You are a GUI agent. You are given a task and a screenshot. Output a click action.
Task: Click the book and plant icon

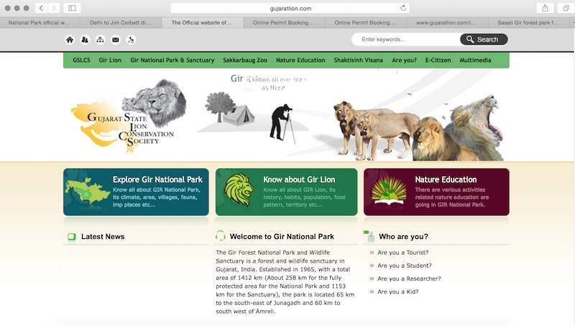[389, 190]
